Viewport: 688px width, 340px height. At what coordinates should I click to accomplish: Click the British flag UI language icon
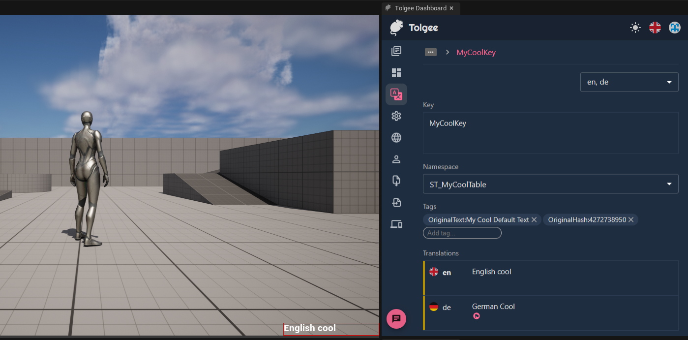tap(655, 28)
